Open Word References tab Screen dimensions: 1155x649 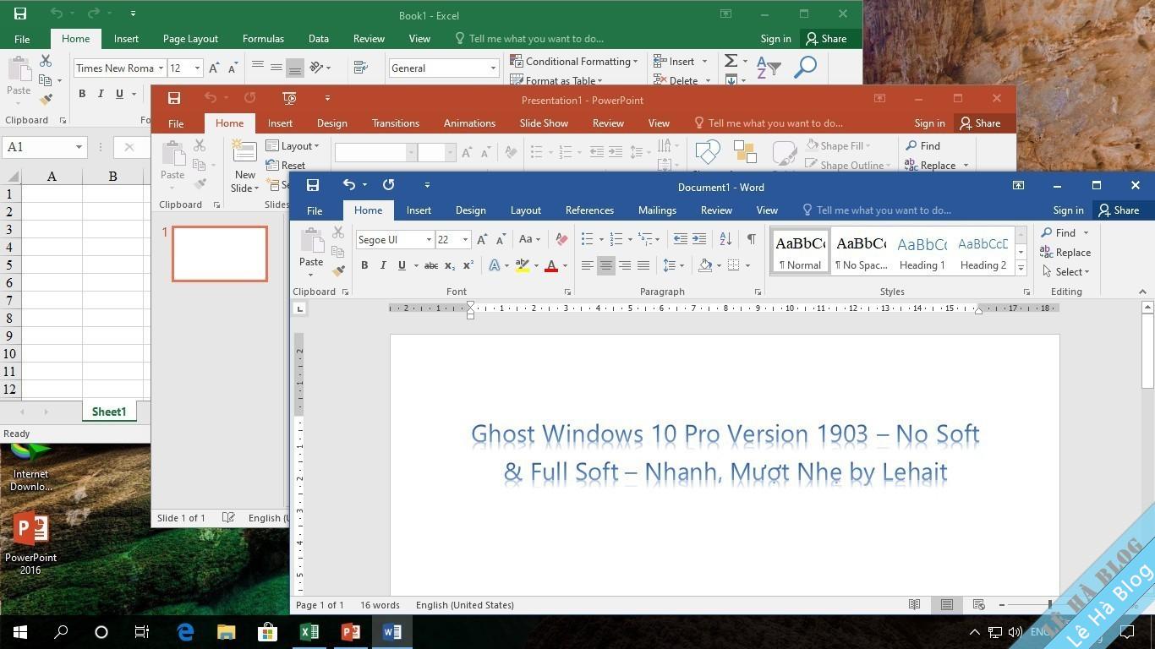point(589,210)
